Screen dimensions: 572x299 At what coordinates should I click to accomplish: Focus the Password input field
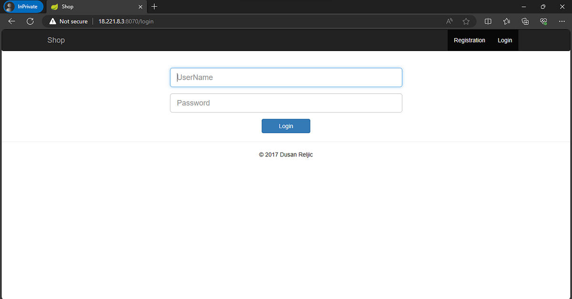286,103
